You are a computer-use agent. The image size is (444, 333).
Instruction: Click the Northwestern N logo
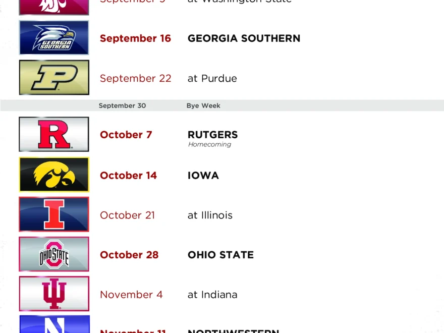pos(54,324)
